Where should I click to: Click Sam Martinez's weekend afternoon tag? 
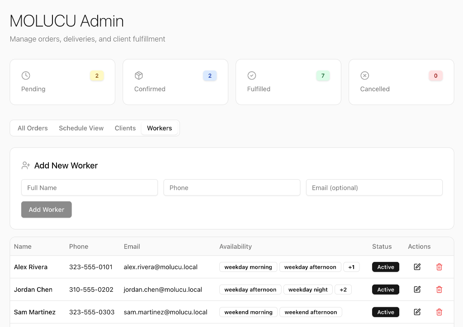coord(311,312)
